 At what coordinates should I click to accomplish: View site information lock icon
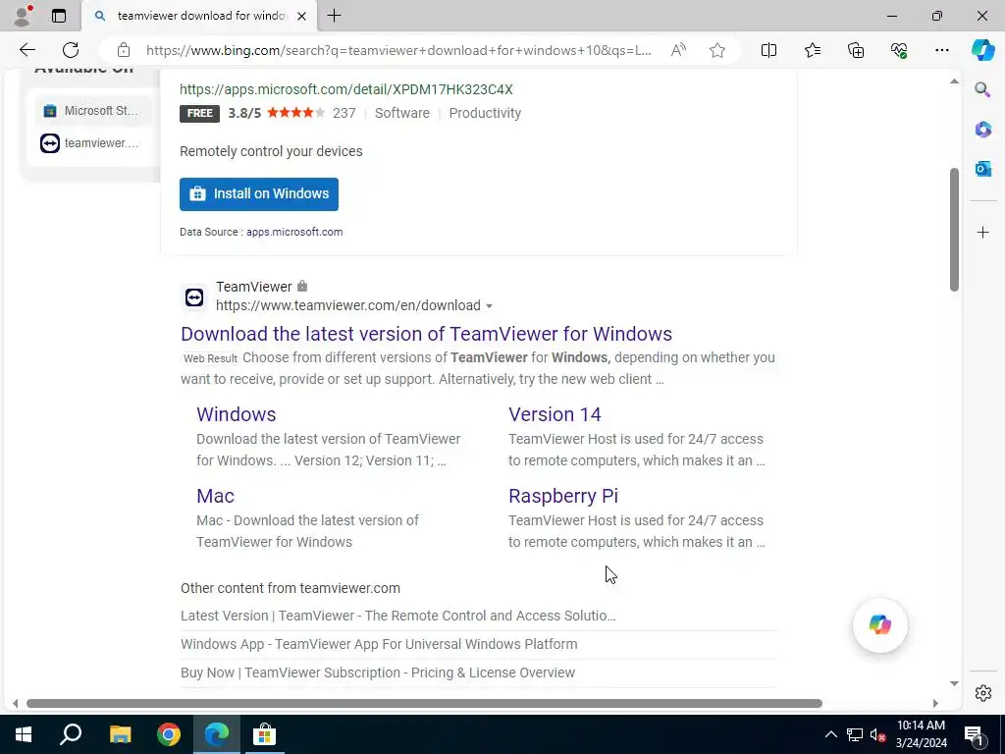(124, 50)
